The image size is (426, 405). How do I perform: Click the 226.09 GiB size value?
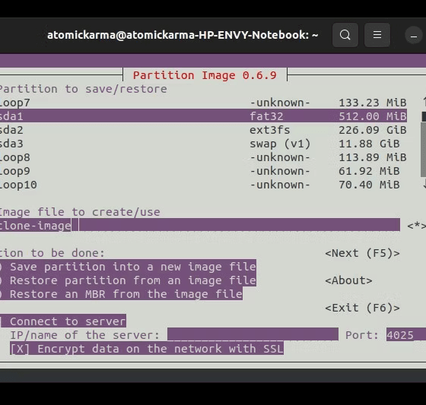point(373,130)
